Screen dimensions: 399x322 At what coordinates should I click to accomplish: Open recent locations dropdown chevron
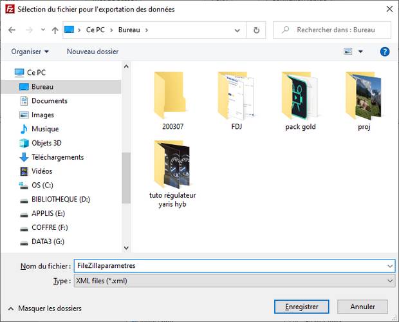point(43,30)
